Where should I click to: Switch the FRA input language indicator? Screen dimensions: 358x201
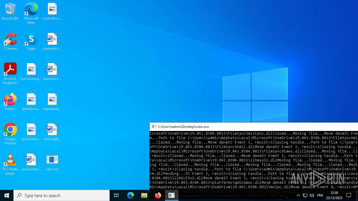320,195
